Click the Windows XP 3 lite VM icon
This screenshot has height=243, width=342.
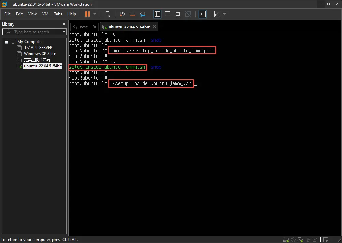[20, 54]
